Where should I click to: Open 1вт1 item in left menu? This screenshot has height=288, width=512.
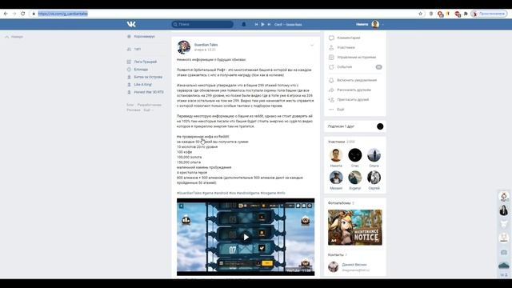pyautogui.click(x=134, y=49)
